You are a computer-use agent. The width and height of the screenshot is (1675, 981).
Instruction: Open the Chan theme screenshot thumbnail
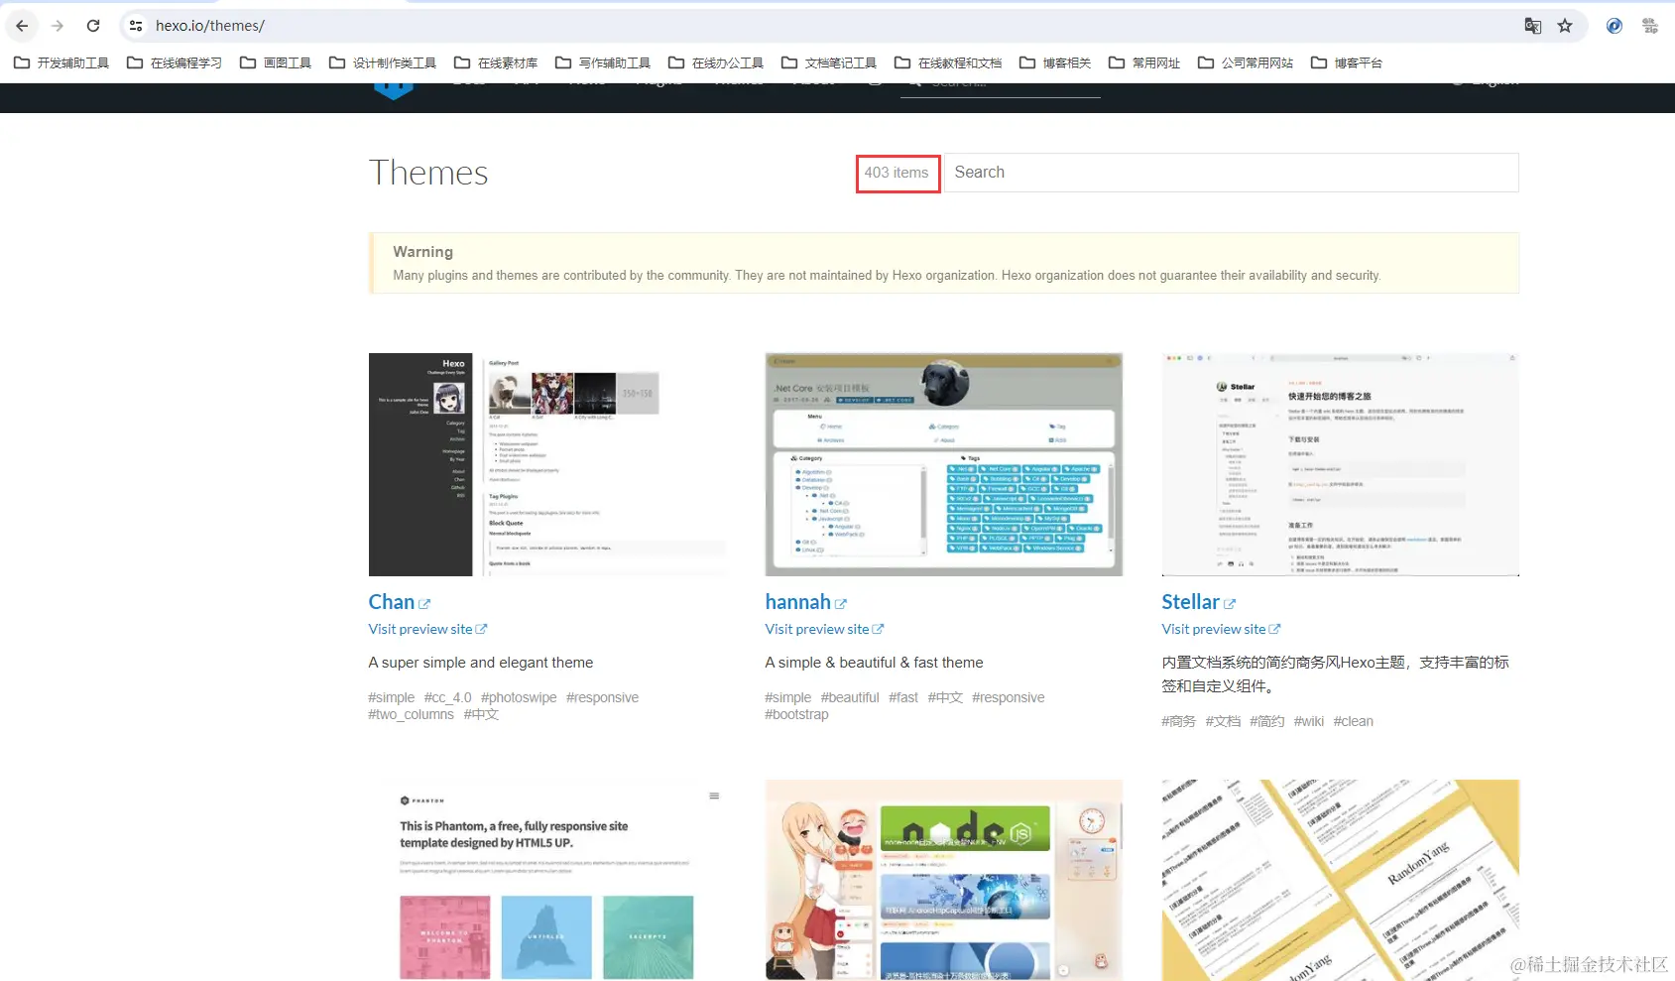coord(547,464)
